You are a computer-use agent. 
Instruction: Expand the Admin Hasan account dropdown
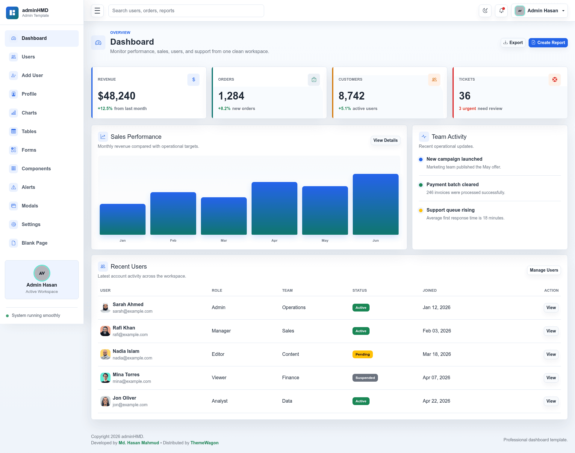(x=539, y=11)
